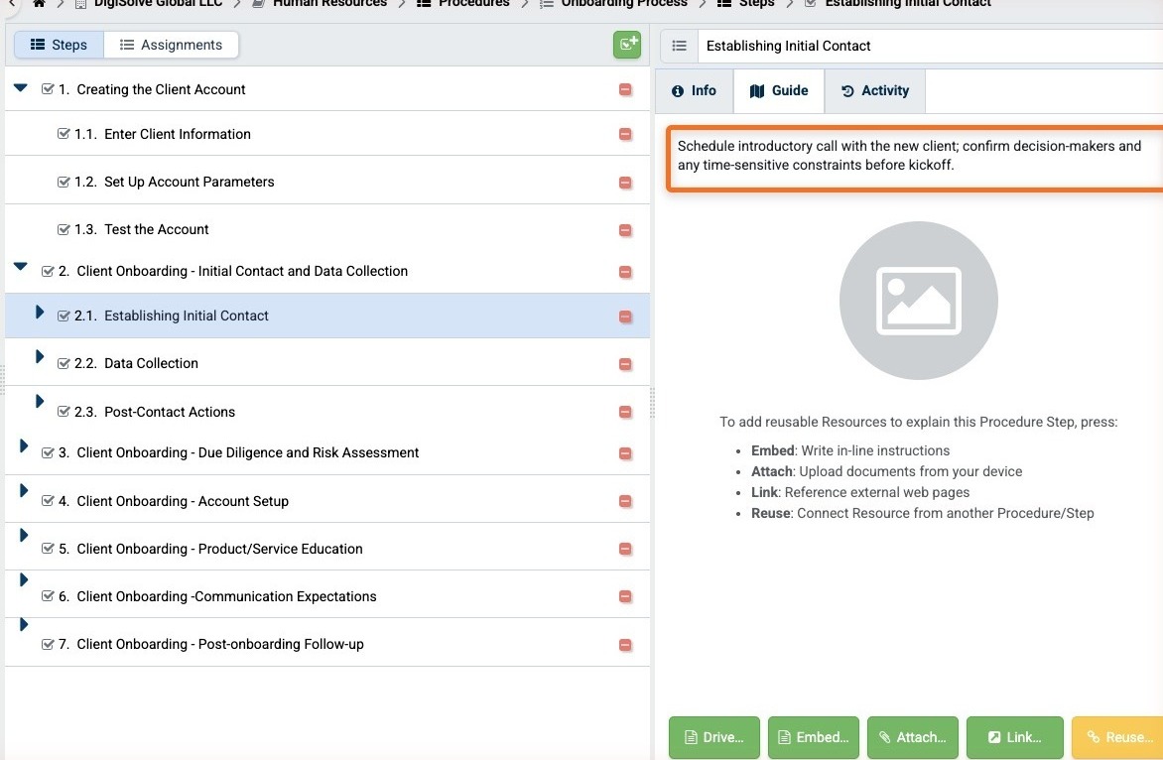Screen dimensions: 1163x760
Task: Click the home icon in breadcrumb
Action: coord(40,3)
